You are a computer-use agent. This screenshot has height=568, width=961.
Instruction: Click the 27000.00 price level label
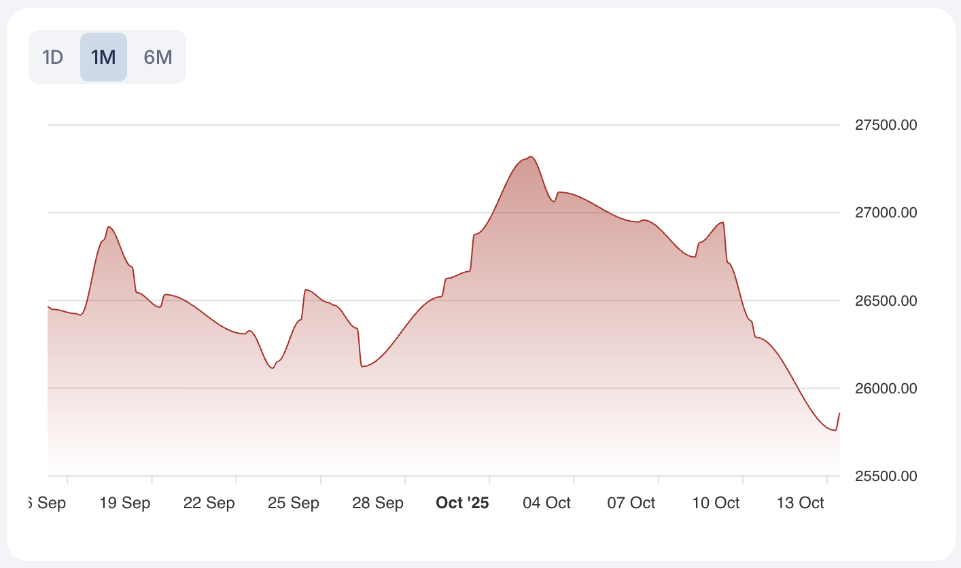click(886, 213)
